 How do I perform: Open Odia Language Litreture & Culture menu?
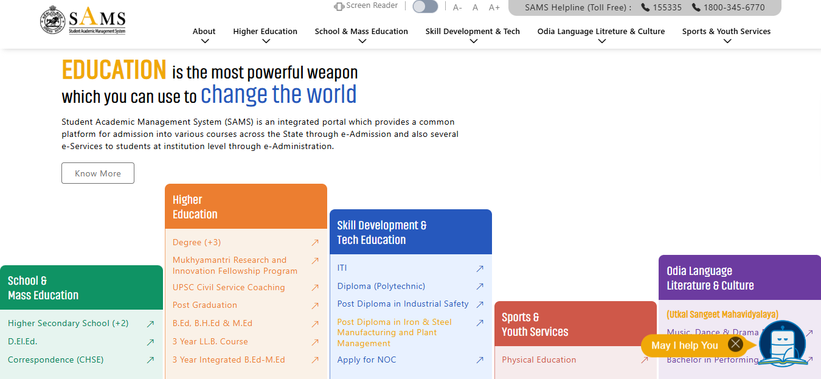[x=601, y=32]
